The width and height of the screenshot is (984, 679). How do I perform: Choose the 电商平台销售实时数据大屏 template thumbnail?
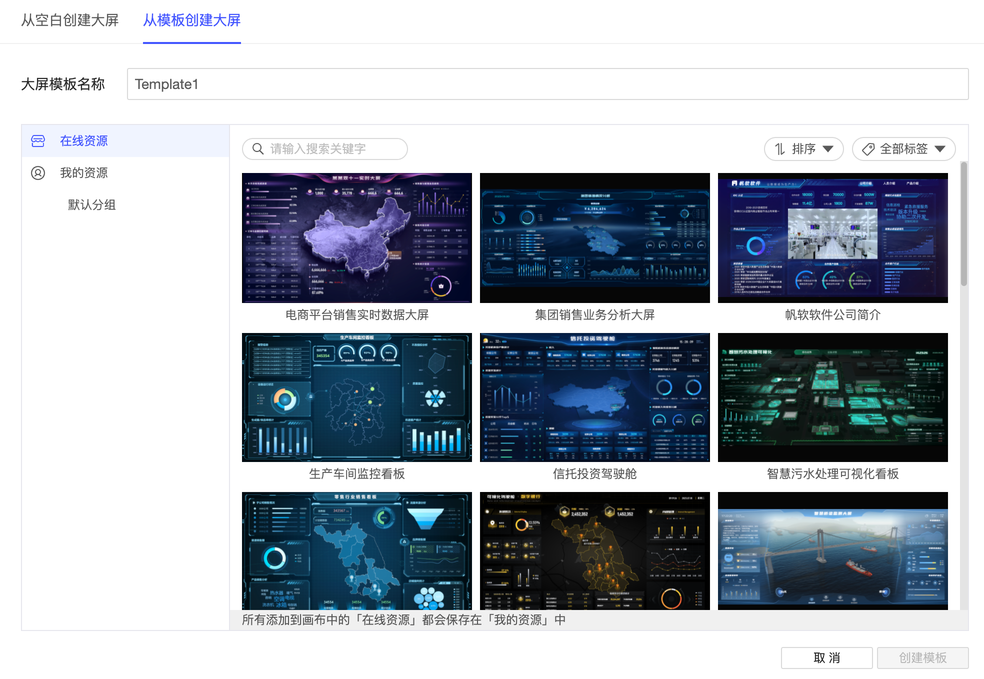[356, 238]
